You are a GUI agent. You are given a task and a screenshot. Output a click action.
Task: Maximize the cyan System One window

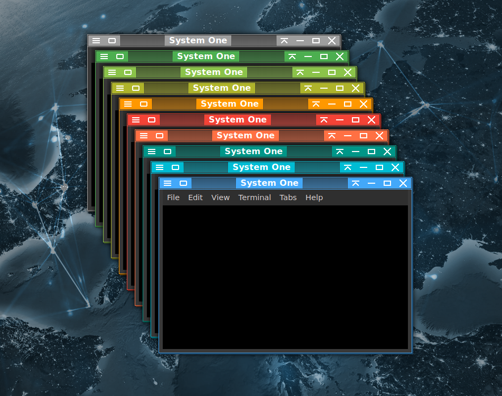(x=379, y=167)
